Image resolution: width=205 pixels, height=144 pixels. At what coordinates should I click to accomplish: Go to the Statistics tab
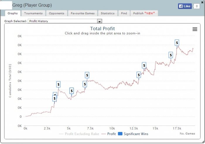point(107,13)
